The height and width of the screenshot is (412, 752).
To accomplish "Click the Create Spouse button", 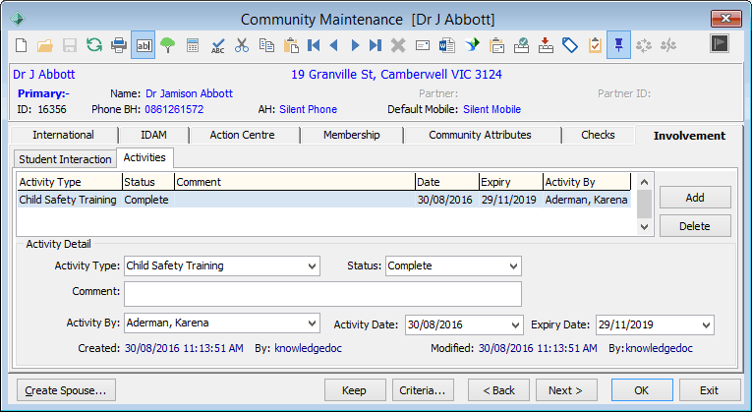I will pos(66,390).
